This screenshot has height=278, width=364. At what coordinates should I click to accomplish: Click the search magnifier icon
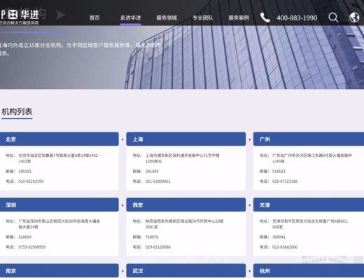pos(333,18)
